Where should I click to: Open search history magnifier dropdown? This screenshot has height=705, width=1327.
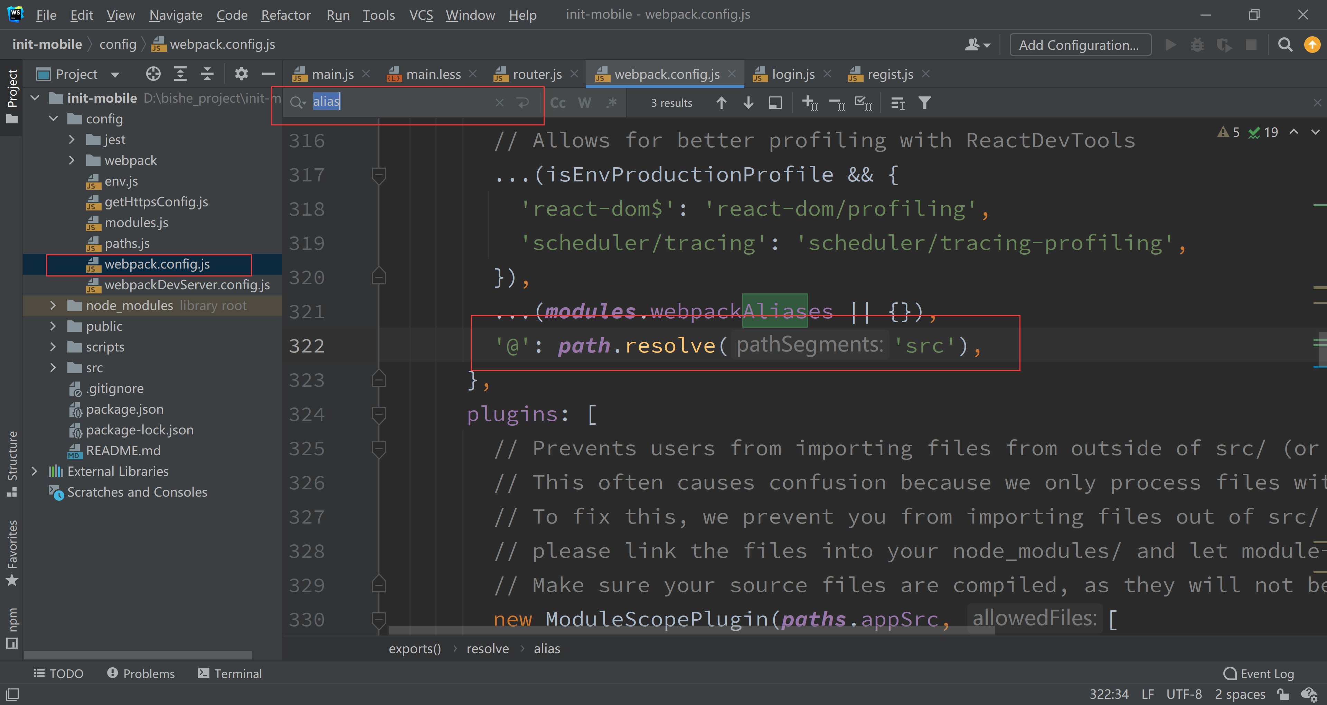pos(298,103)
